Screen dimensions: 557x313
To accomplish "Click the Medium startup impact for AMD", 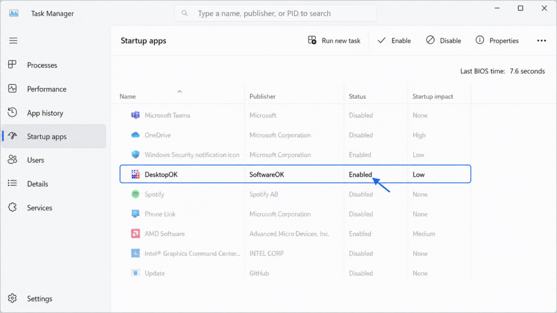I will click(424, 234).
